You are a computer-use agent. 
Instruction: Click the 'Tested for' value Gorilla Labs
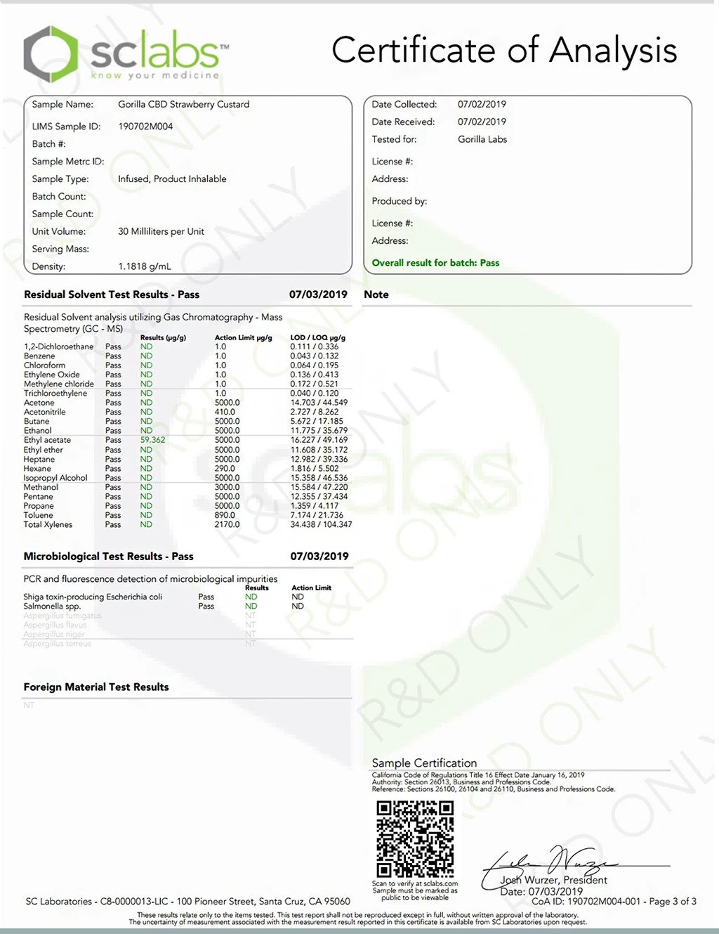(x=482, y=139)
